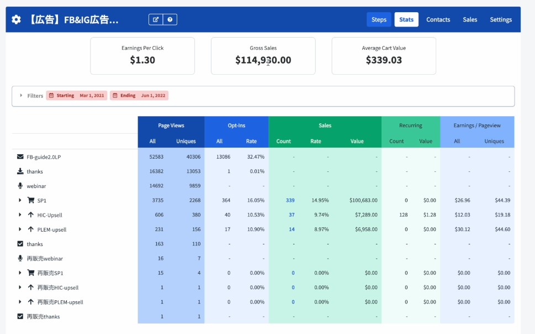Click the webinar step name
Viewport: 535px width, 334px height.
coord(36,186)
